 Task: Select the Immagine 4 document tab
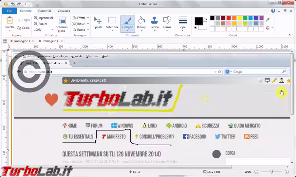[x=50, y=41]
